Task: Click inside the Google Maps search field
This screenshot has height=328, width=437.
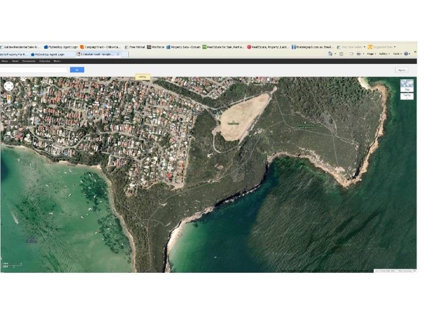Action: [34, 70]
